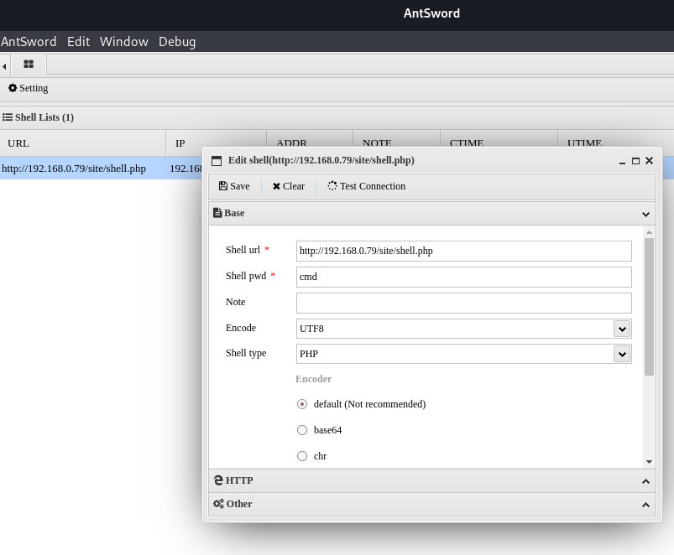Expand the Other section chevron
Viewport: 674px width, 555px height.
(645, 506)
